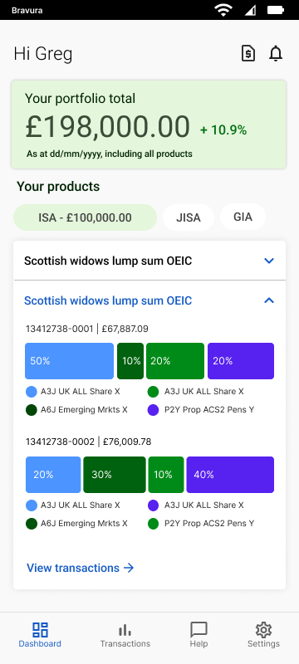Screen dimensions: 299x664
Task: Open the Dashboard grid icon
Action: pos(40,630)
